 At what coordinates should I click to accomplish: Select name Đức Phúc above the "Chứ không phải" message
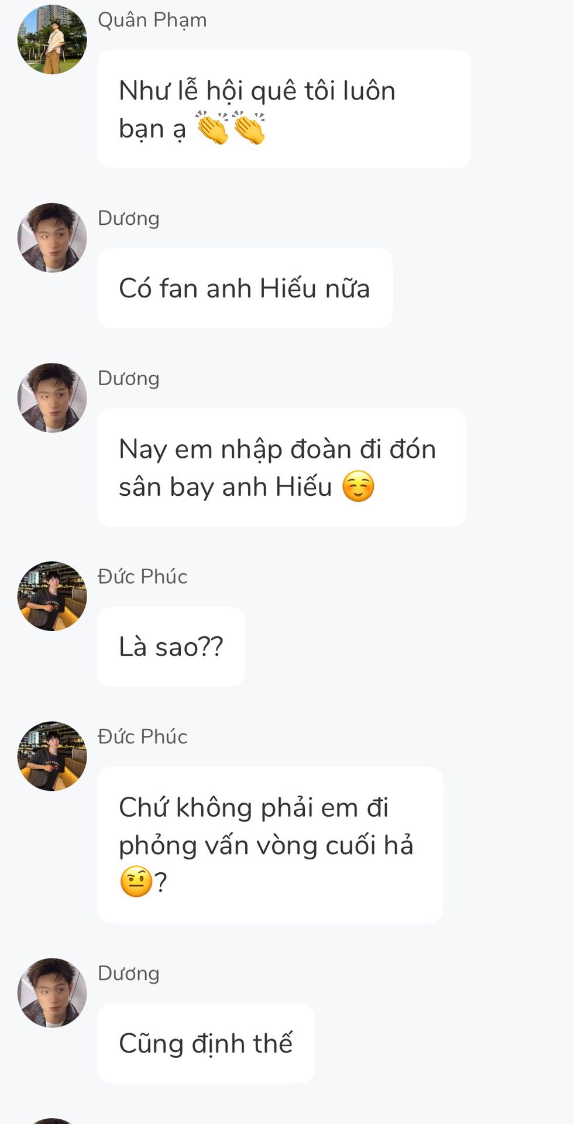pos(142,736)
